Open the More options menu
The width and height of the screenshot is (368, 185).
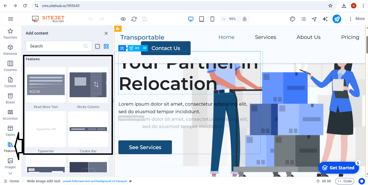(357, 19)
